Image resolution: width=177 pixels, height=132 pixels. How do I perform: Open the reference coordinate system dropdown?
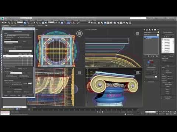[51, 22]
